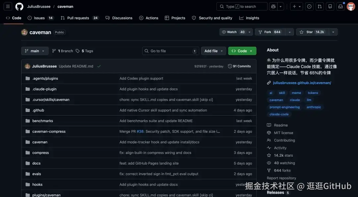Image resolution: width=358 pixels, height=197 pixels.
Task: Switch to Security and quality tab
Action: tap(212, 18)
